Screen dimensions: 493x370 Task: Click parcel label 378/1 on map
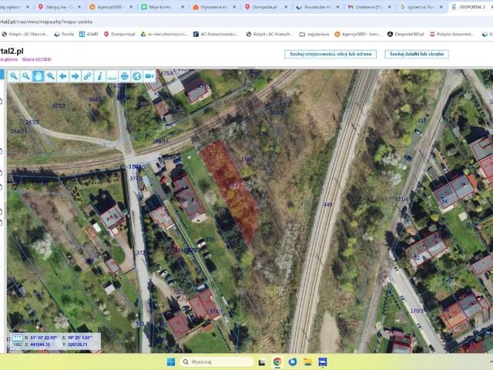pos(246,160)
